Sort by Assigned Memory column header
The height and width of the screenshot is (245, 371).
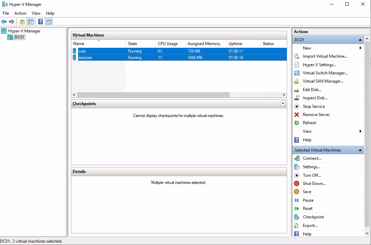pyautogui.click(x=206, y=44)
